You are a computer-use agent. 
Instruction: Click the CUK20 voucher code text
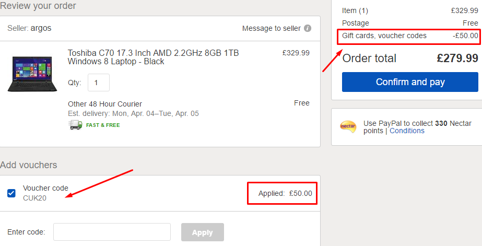coord(35,198)
